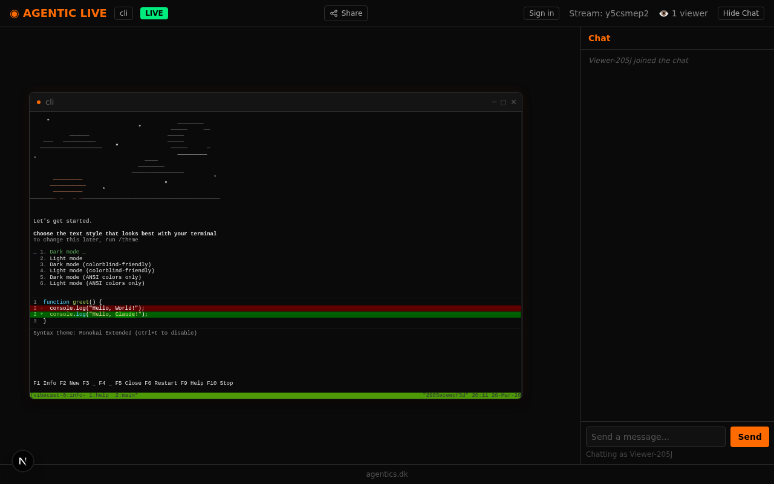Select Light mode (ANSI colors only)
Viewport: 774px width, 484px height.
[97, 284]
